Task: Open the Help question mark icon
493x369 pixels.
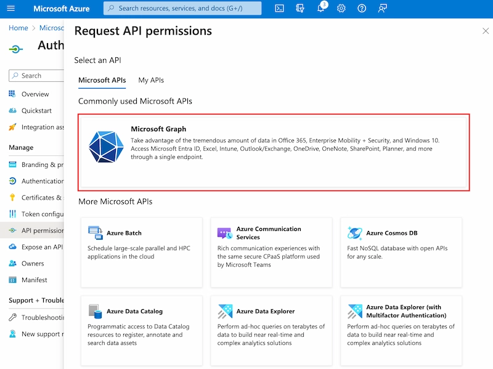Action: tap(362, 9)
